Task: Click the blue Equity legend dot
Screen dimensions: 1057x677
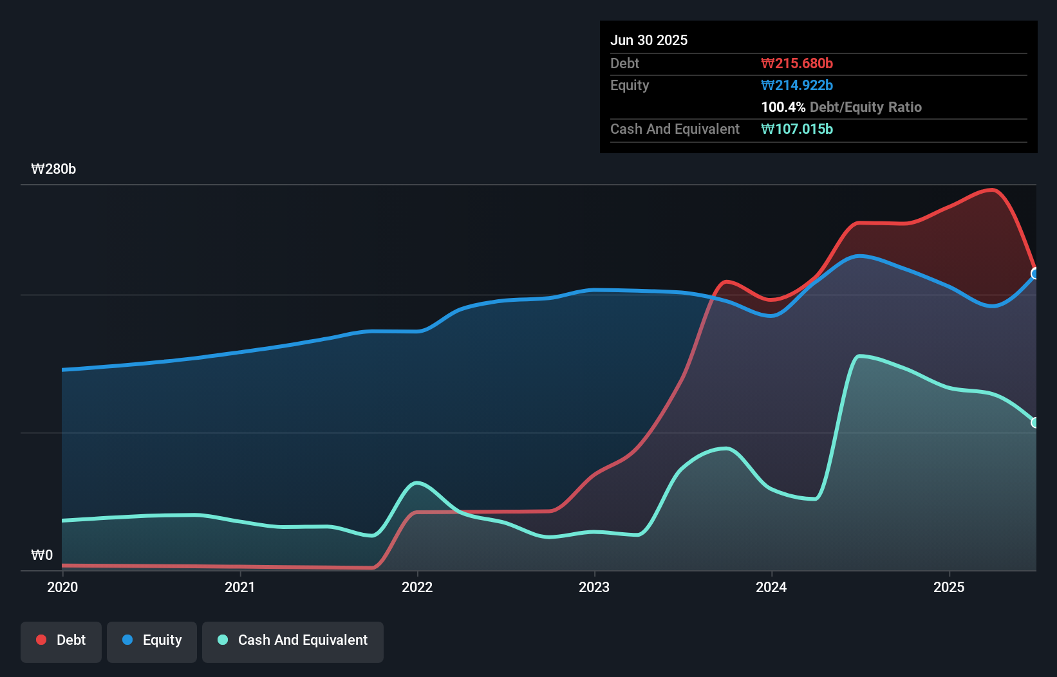Action: click(x=128, y=640)
